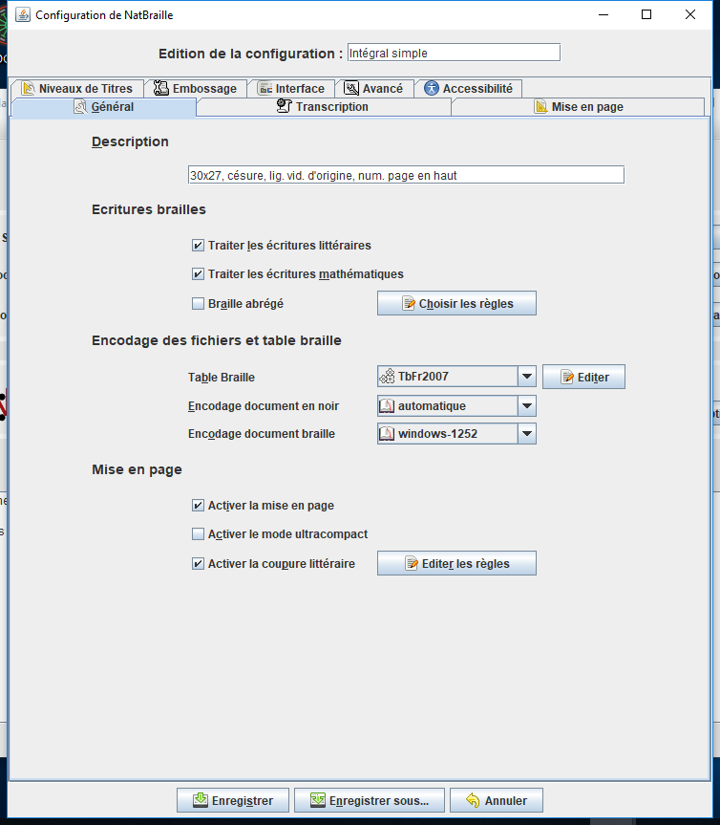Cancel with the Annuler button
The image size is (720, 825).
click(x=497, y=800)
